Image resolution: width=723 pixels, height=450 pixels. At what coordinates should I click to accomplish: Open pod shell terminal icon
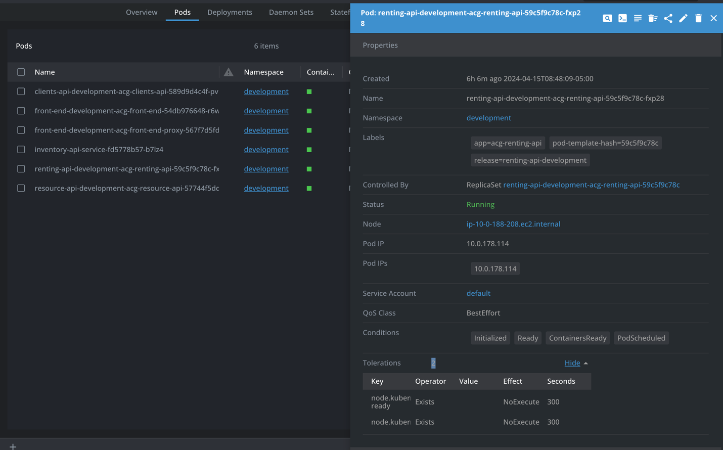pyautogui.click(x=622, y=18)
